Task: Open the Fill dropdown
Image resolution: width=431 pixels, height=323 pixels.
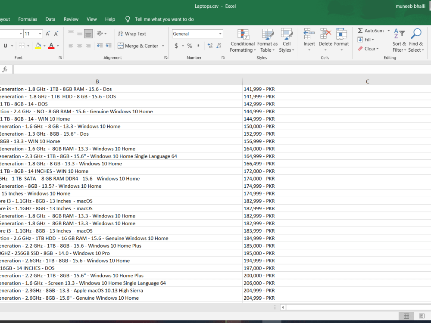Action: coord(366,40)
